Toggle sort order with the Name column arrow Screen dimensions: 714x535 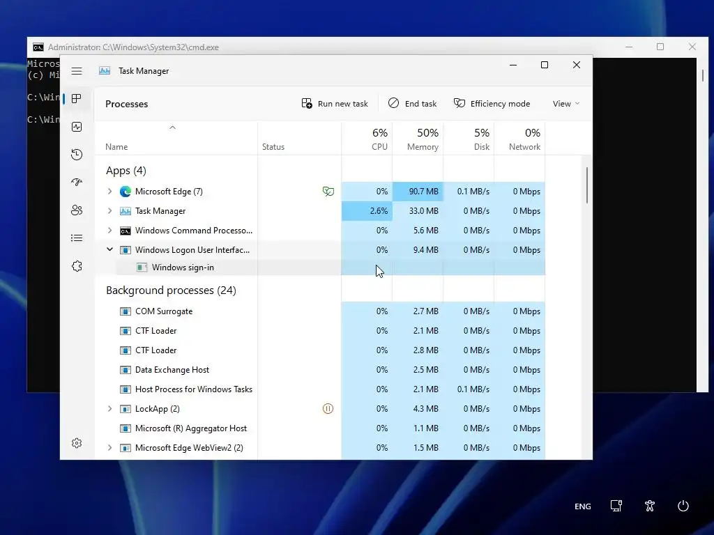172,128
